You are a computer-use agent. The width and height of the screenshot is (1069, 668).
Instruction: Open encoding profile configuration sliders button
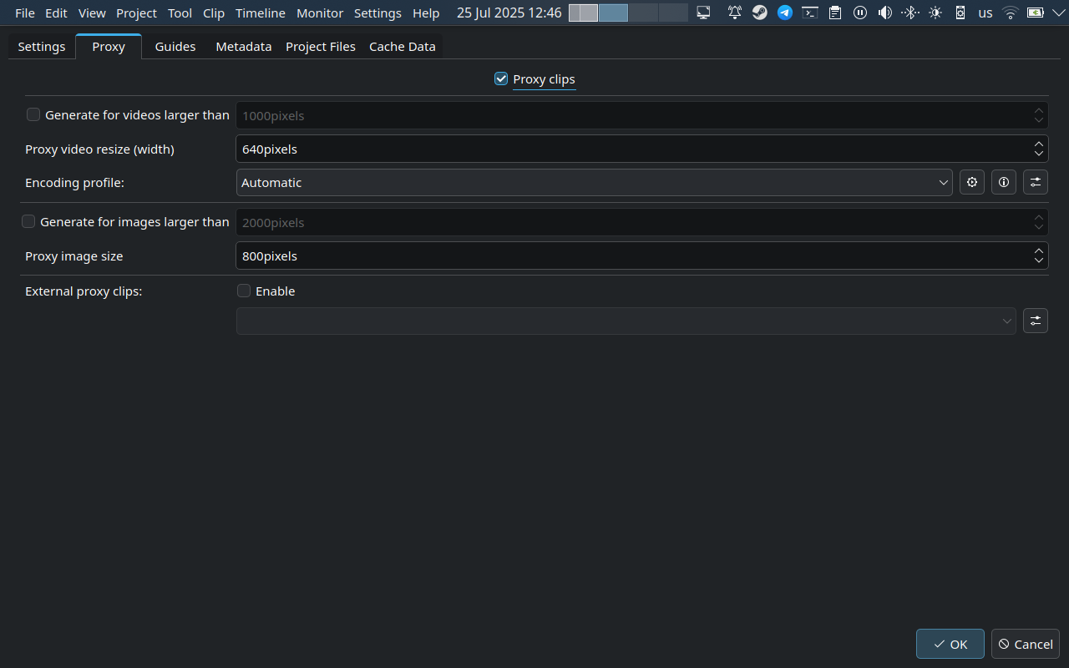(x=1036, y=182)
